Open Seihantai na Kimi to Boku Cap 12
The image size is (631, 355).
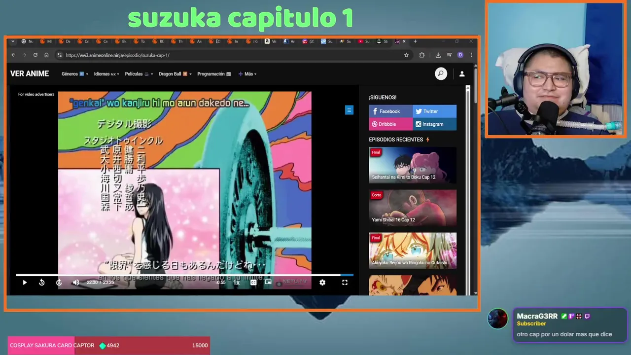(413, 165)
